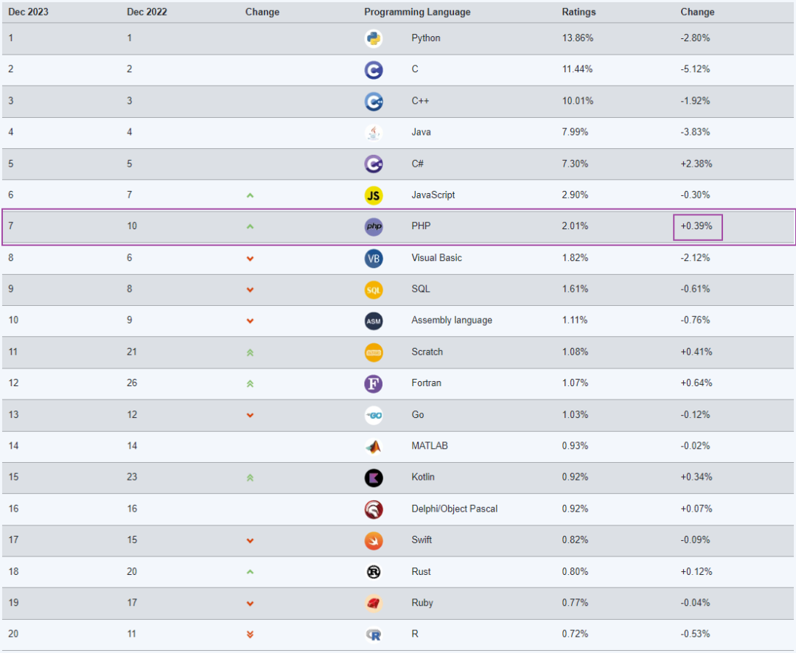Click the SQL orange icon
The image size is (796, 653).
point(374,290)
